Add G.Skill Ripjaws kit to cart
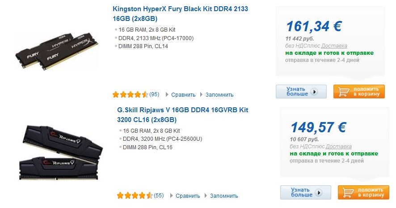 click(363, 192)
